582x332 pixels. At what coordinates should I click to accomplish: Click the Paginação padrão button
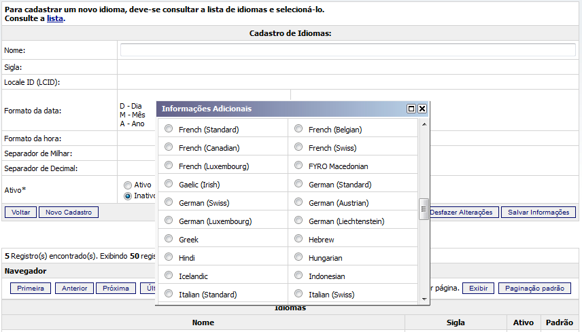[534, 288]
